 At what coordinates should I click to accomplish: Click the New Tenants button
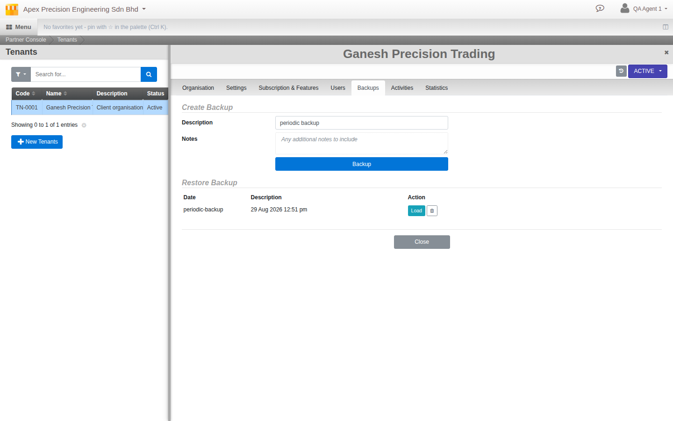[x=37, y=142]
